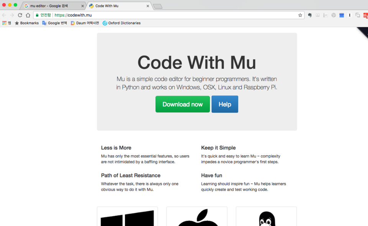Click the browser forward arrow

pyautogui.click(x=12, y=15)
